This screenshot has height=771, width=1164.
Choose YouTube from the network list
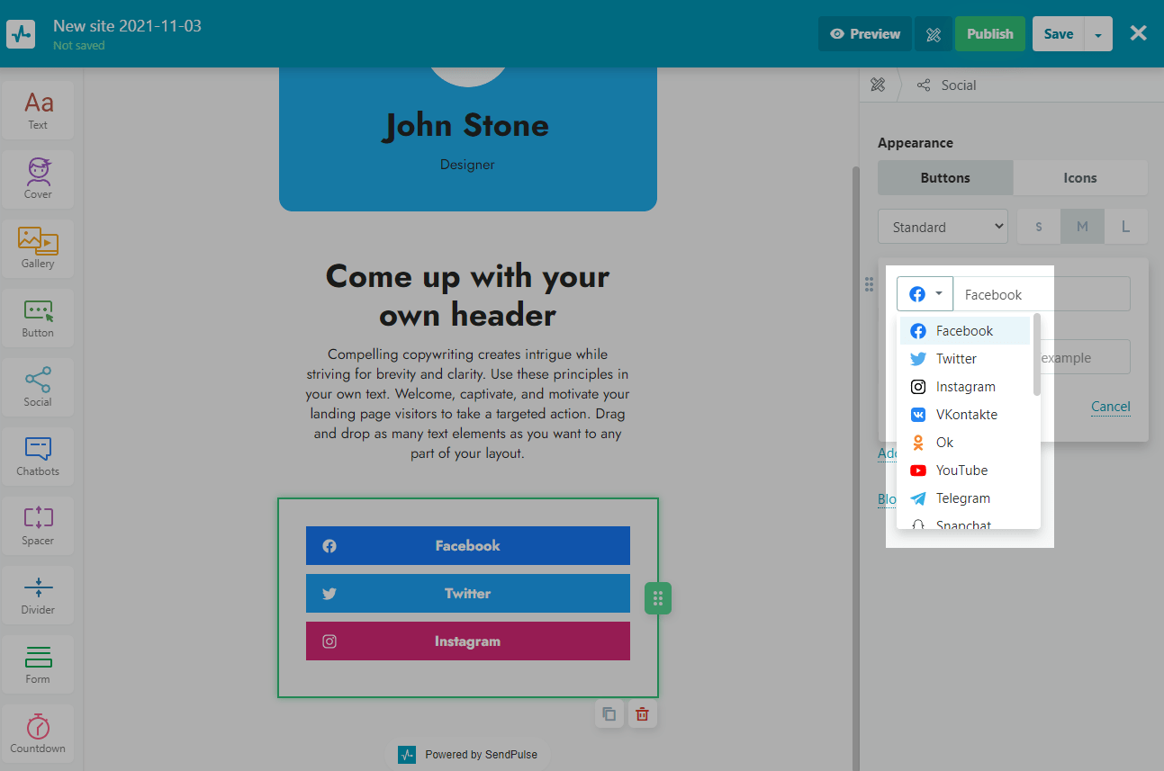[965, 471]
